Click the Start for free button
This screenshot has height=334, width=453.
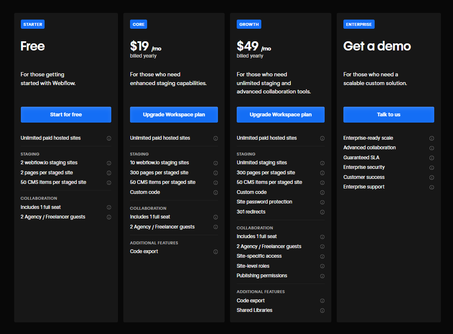pos(66,115)
